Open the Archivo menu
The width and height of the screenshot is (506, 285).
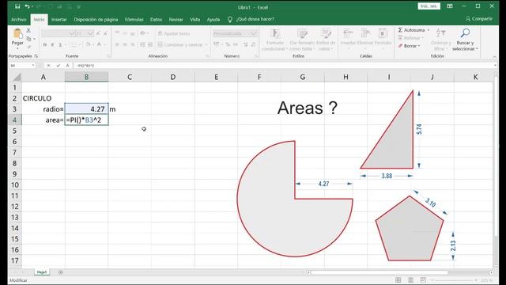(x=19, y=19)
